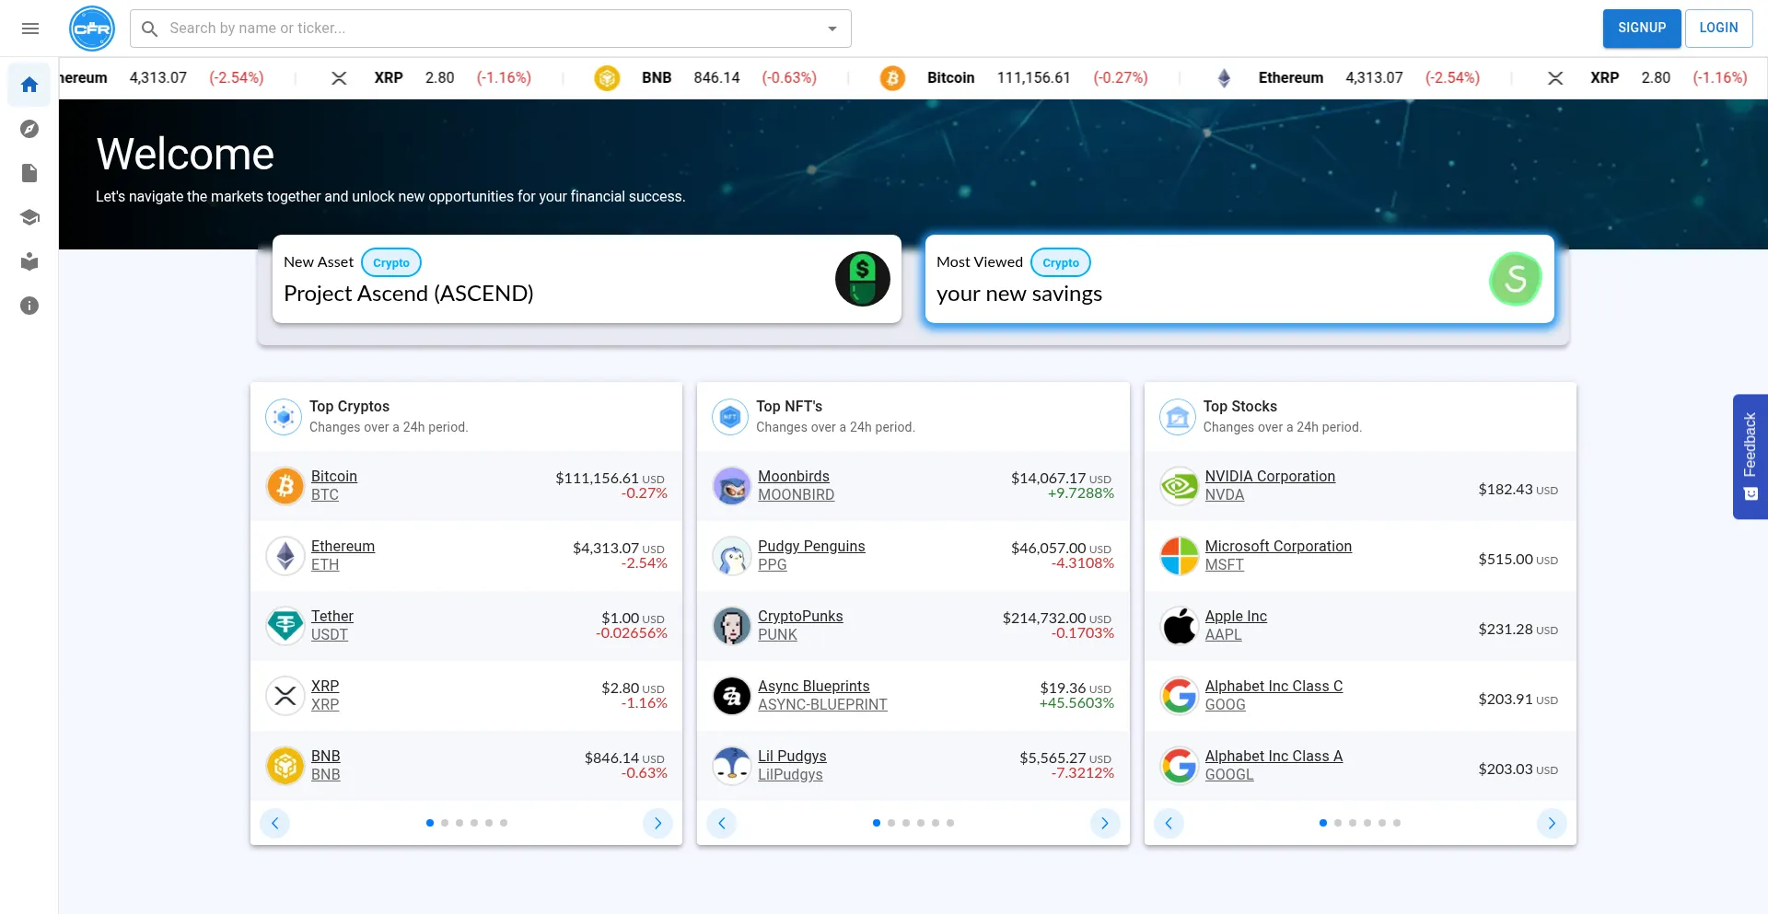Go to previous page of Top Cryptos
Viewport: 1768px width, 914px height.
(274, 823)
